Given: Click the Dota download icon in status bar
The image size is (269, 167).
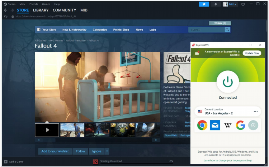Looking at the screenshot, I should tap(95, 162).
